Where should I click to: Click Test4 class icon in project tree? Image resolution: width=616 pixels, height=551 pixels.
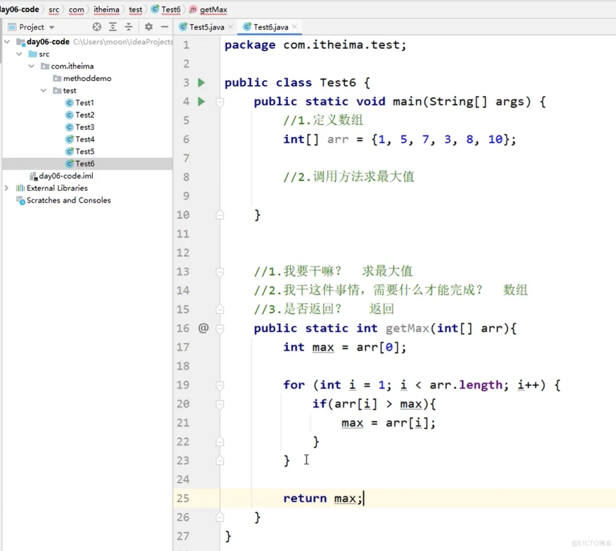70,139
